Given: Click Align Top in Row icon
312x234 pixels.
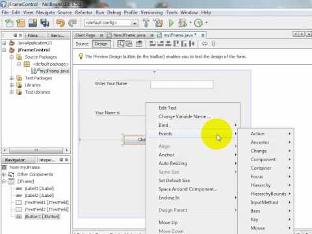Looking at the screenshot, I should coord(176,44).
